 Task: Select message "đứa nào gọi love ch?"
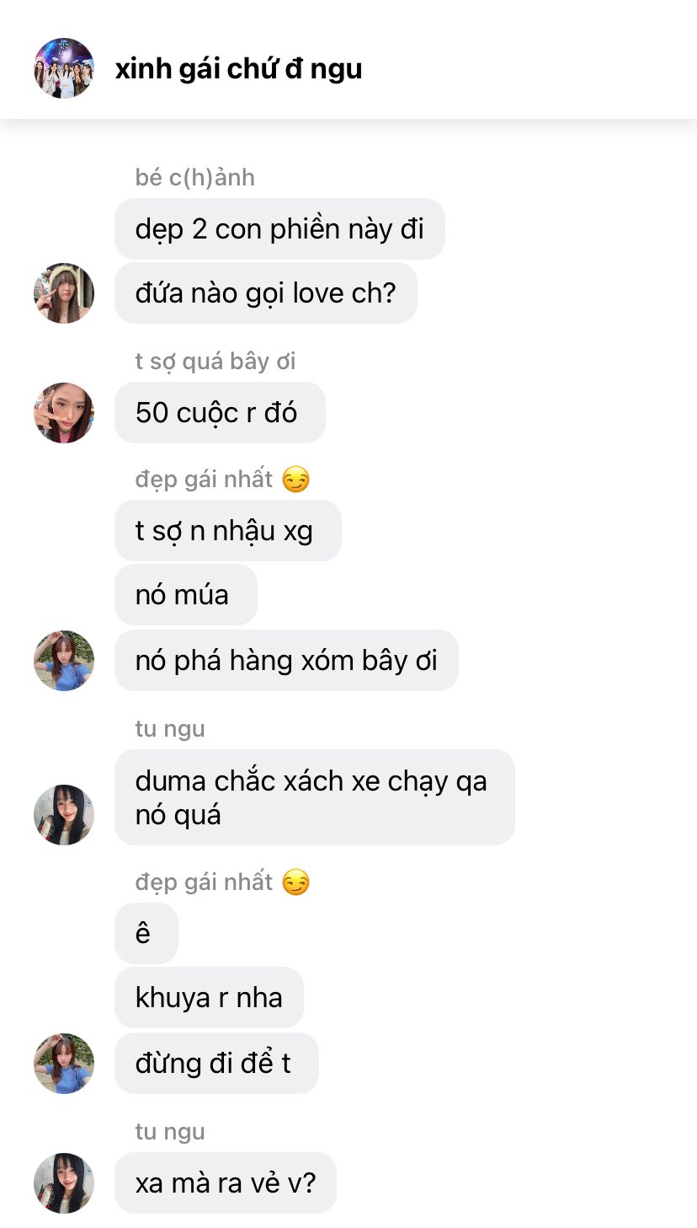point(266,293)
